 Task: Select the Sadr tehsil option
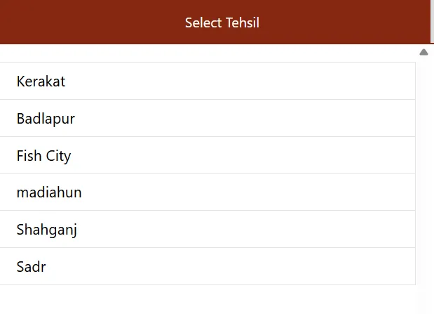pyautogui.click(x=32, y=266)
